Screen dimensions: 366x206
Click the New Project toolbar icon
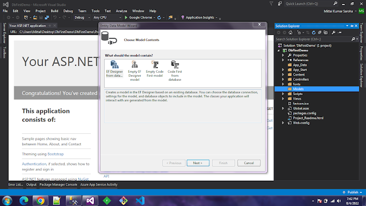tap(26, 18)
